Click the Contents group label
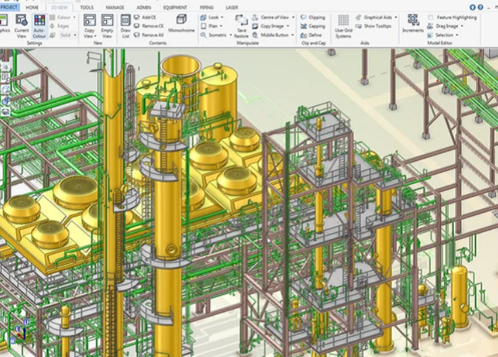 [158, 43]
